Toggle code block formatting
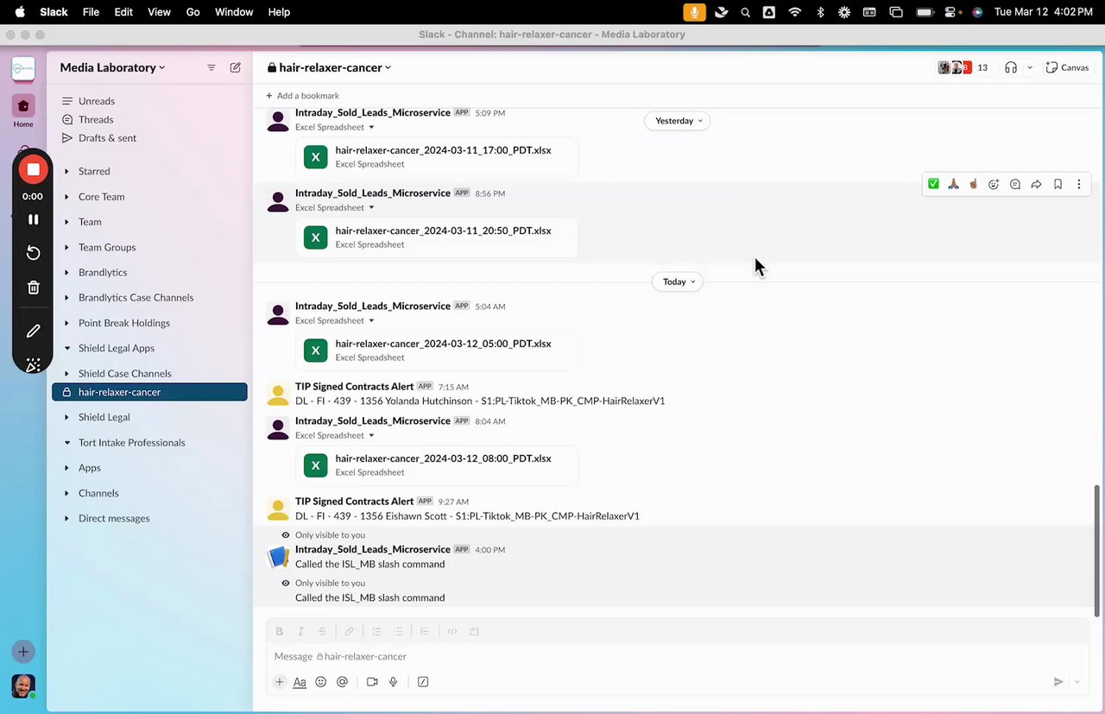The width and height of the screenshot is (1105, 714). tap(474, 631)
